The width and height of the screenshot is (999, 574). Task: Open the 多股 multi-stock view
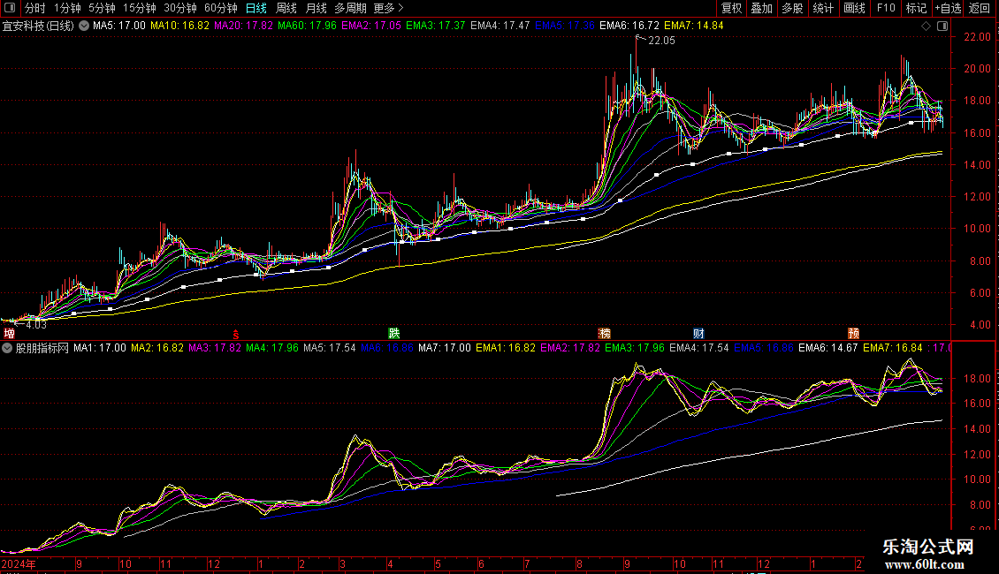point(793,8)
